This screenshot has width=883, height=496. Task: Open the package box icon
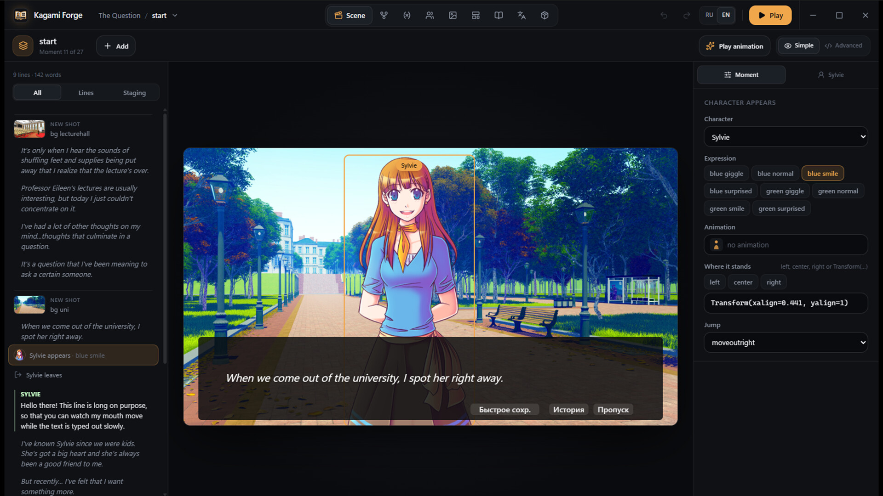tap(545, 15)
